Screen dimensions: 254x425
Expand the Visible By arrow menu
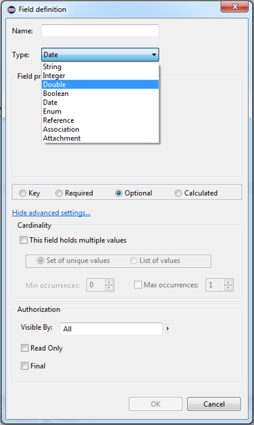(x=168, y=329)
